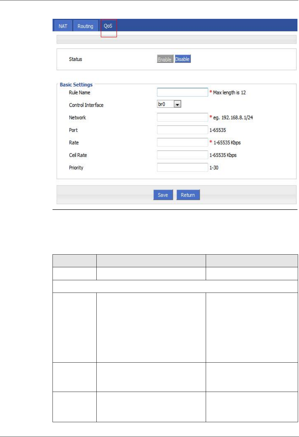
Task: Click the 'Status' label
Action: point(75,59)
